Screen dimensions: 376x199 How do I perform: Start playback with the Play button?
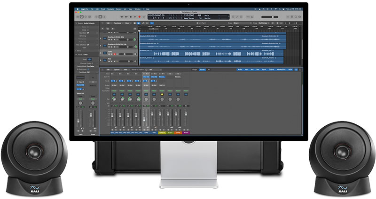point(135,17)
